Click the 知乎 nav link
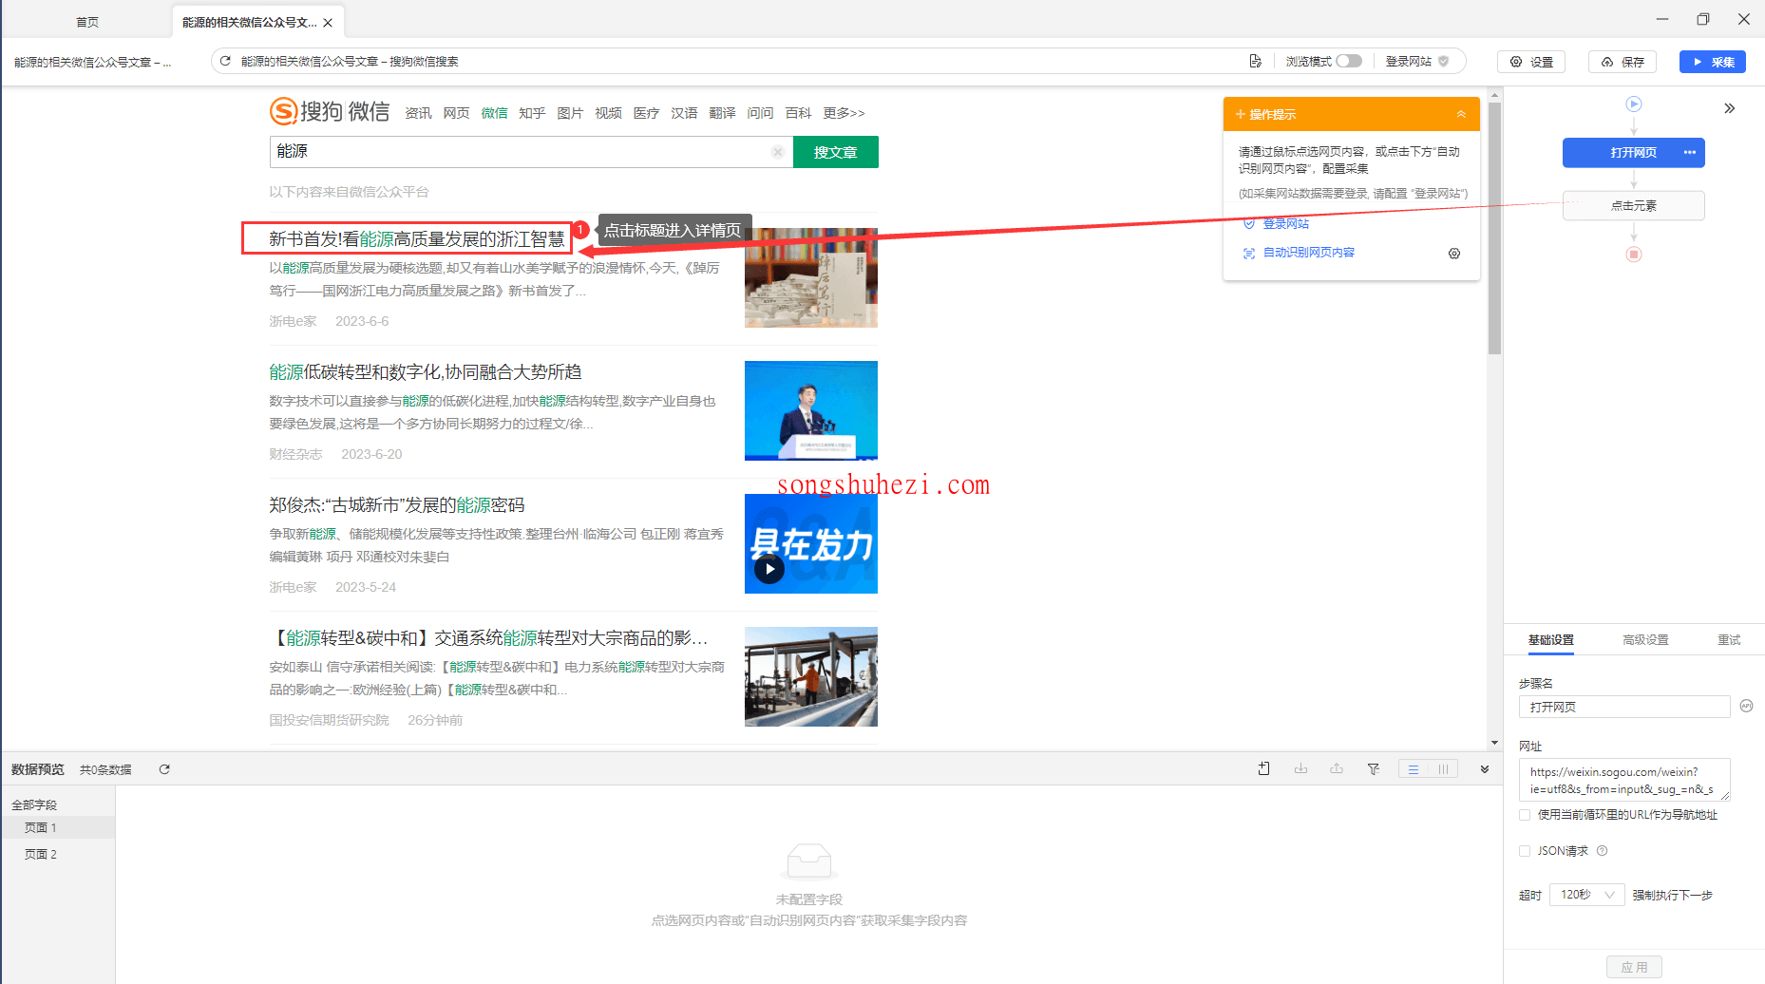Screen dimensions: 1765x984 532,113
